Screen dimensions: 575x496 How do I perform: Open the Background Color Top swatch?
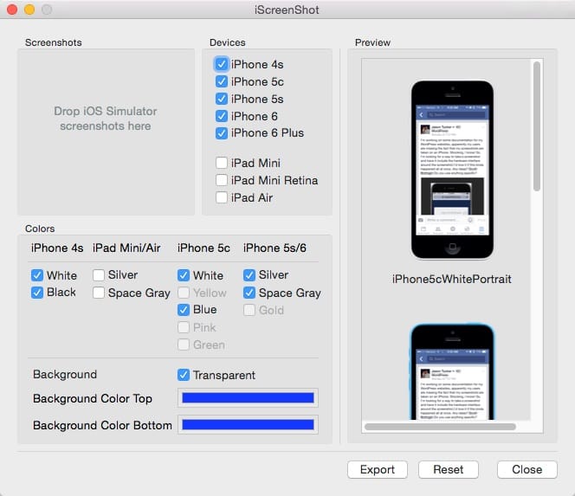point(248,398)
